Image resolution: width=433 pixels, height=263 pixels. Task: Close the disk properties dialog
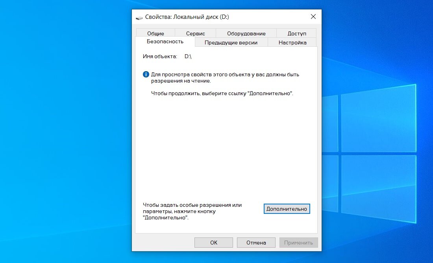(313, 17)
